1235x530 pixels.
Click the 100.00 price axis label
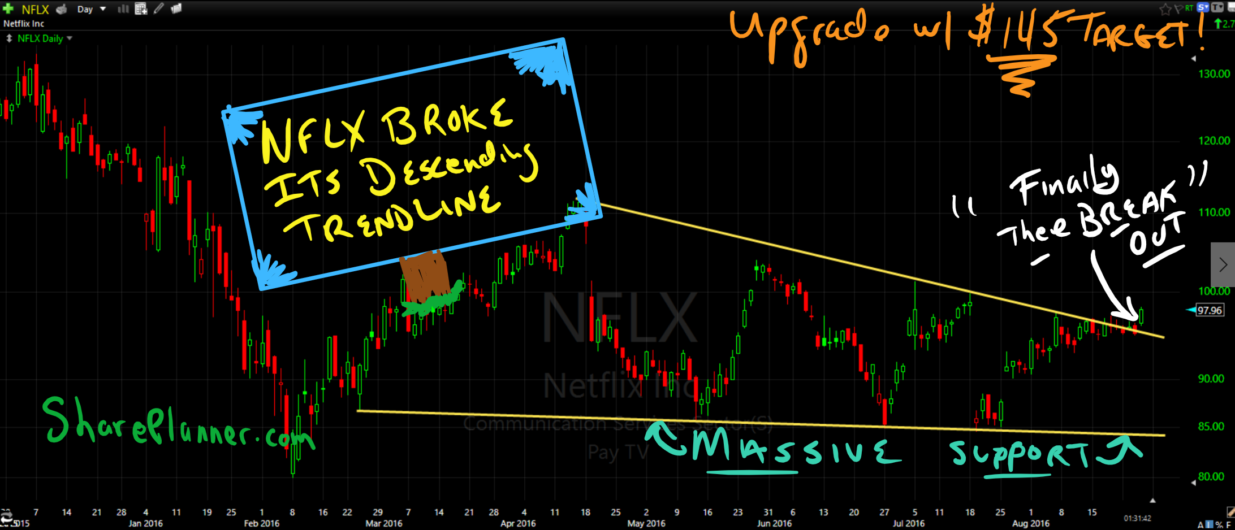coord(1214,291)
